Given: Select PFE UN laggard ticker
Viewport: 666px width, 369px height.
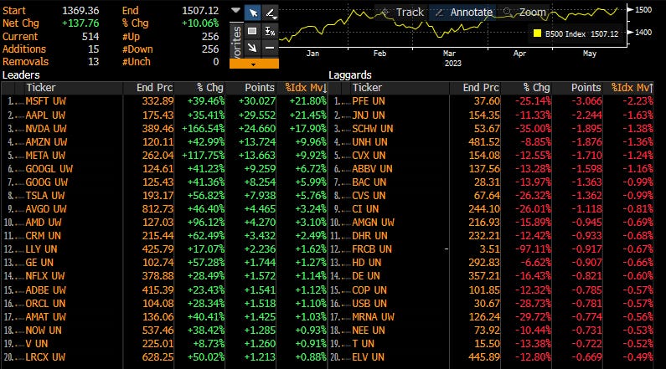Looking at the screenshot, I should (369, 101).
